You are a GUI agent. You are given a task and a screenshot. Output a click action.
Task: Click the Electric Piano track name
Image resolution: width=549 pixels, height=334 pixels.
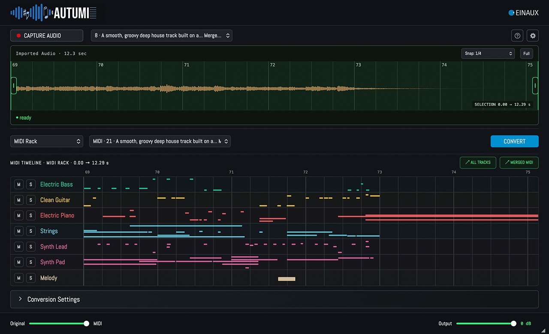[57, 215]
